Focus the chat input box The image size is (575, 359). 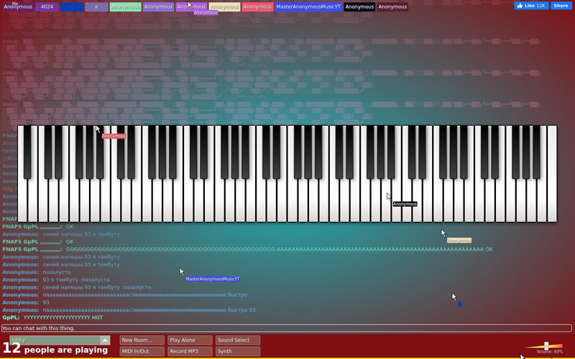286,328
